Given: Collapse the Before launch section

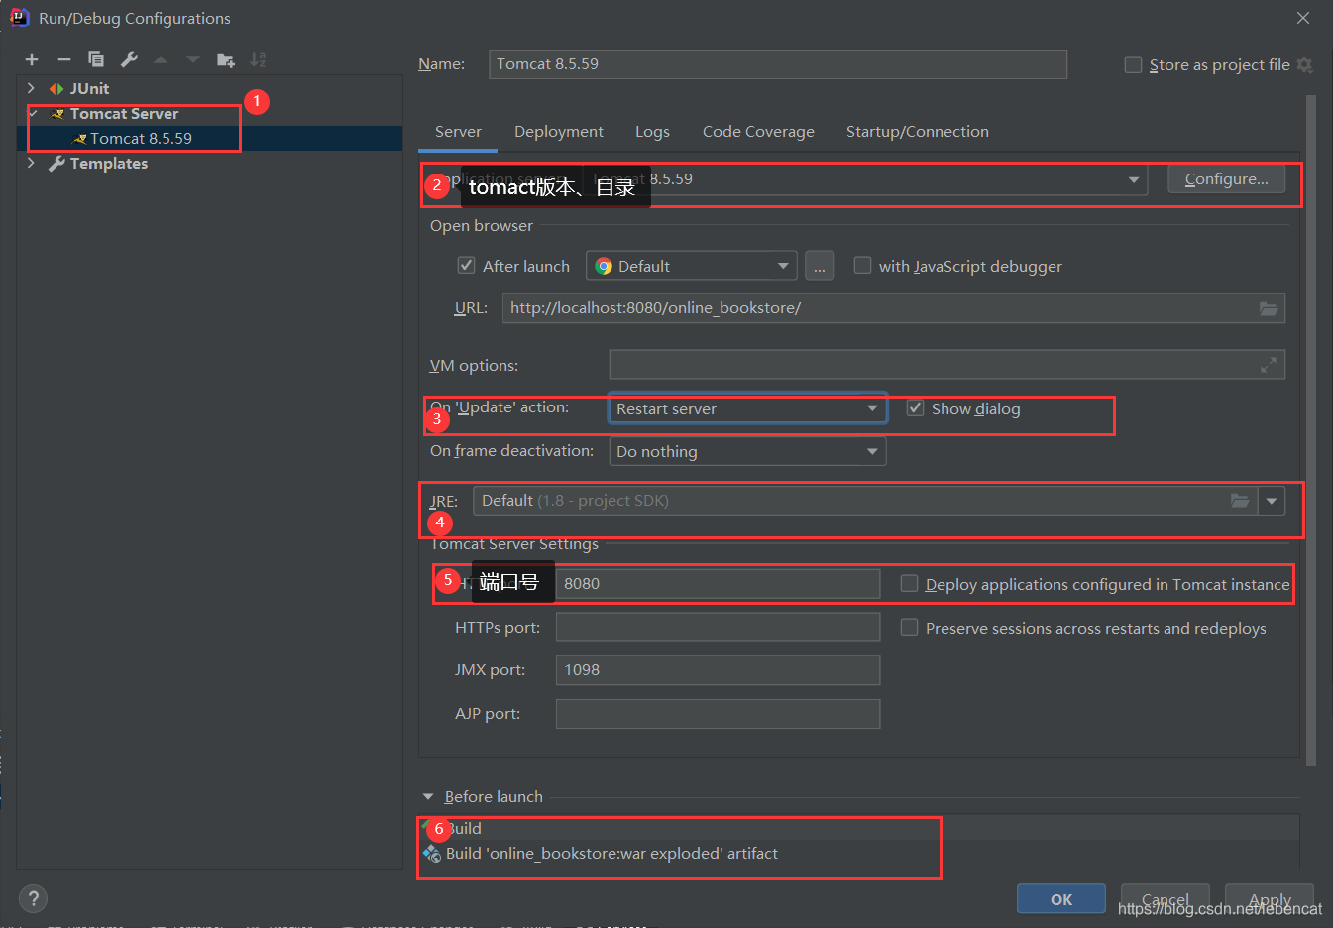Looking at the screenshot, I should (428, 796).
